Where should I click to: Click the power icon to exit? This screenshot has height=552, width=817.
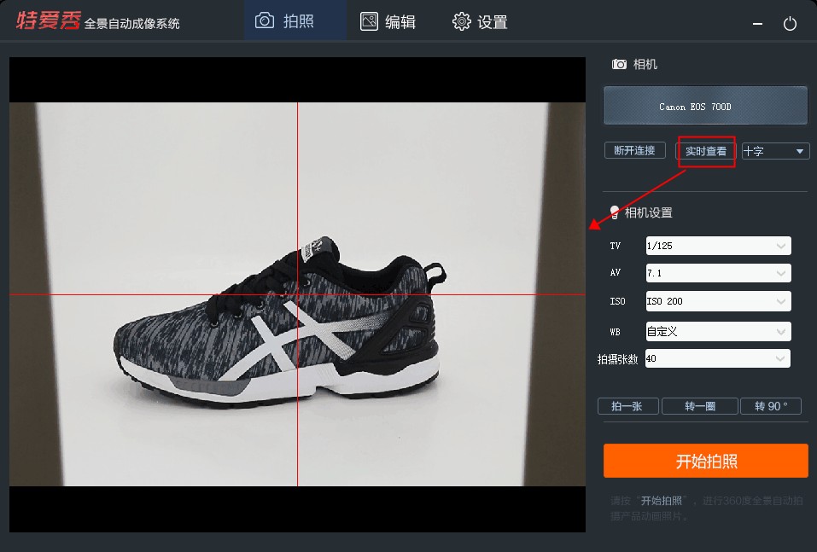coord(790,23)
